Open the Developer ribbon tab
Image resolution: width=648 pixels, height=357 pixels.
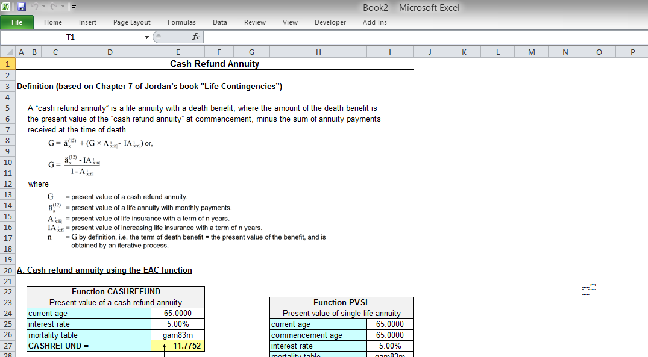tap(330, 22)
